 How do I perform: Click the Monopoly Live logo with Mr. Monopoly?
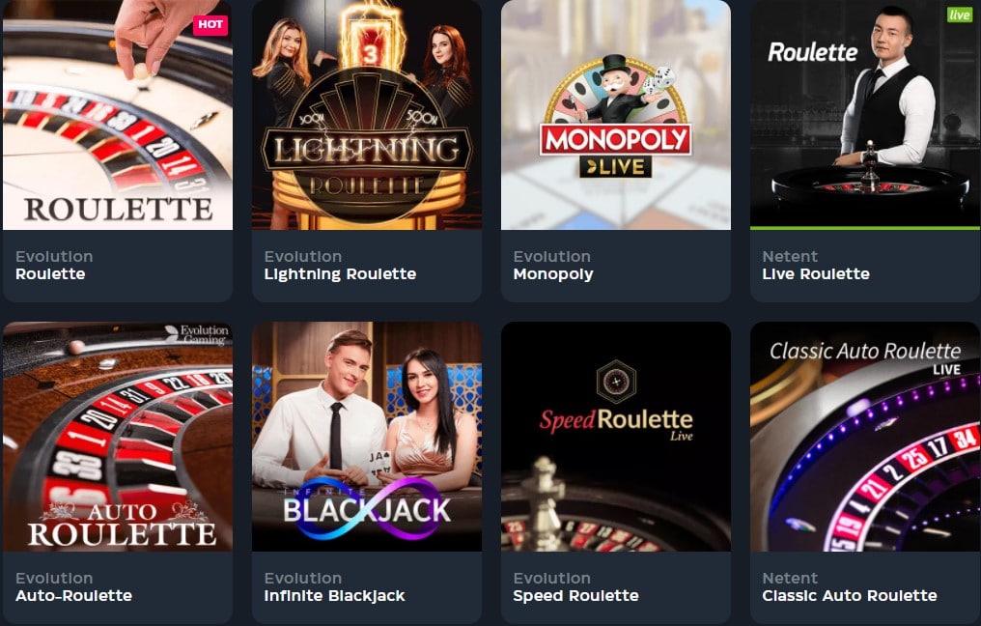(x=616, y=117)
